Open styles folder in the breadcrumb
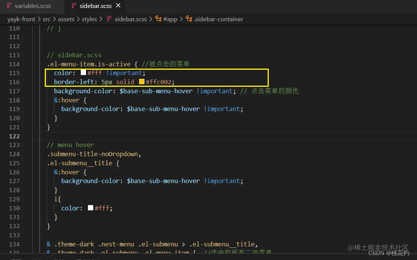 point(89,19)
